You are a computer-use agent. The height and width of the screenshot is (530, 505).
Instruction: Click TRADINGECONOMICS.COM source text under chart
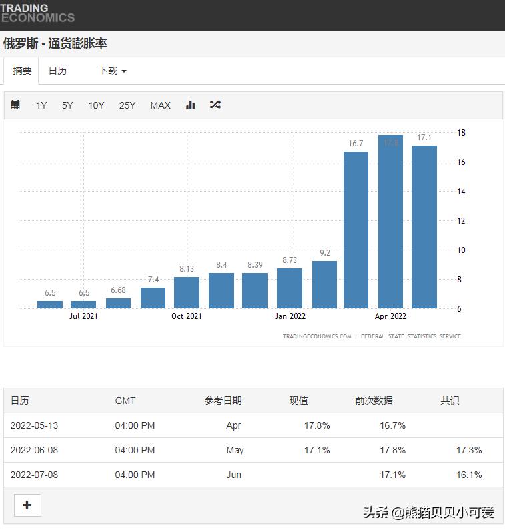coord(316,336)
